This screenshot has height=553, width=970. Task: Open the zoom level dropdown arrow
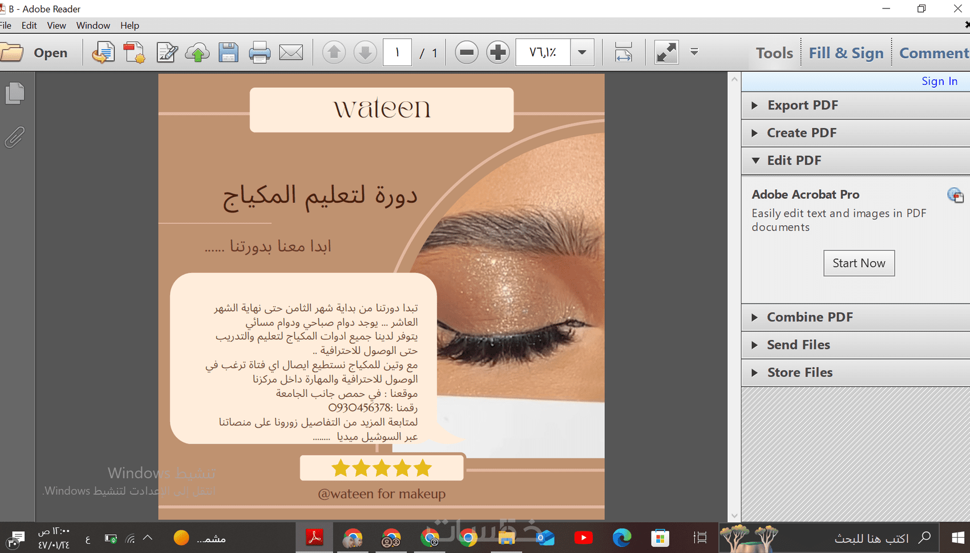[x=582, y=52]
